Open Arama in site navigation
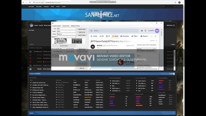The width and height of the screenshot is (206, 116). click(58, 6)
